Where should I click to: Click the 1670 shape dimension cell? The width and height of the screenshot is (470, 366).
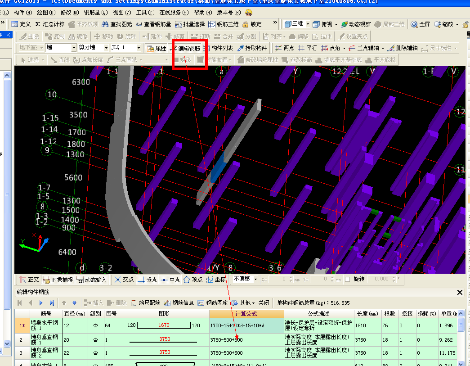[164, 325]
